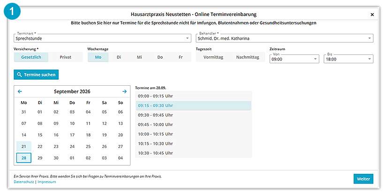Pick September 10 in the calendar
This screenshot has width=386, height=194.
click(72, 123)
